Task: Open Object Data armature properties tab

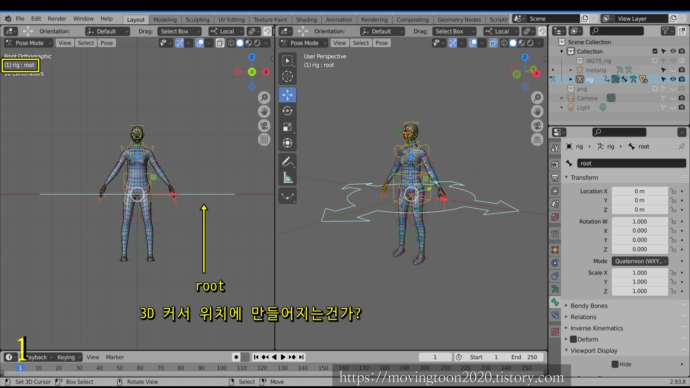Action: (555, 289)
